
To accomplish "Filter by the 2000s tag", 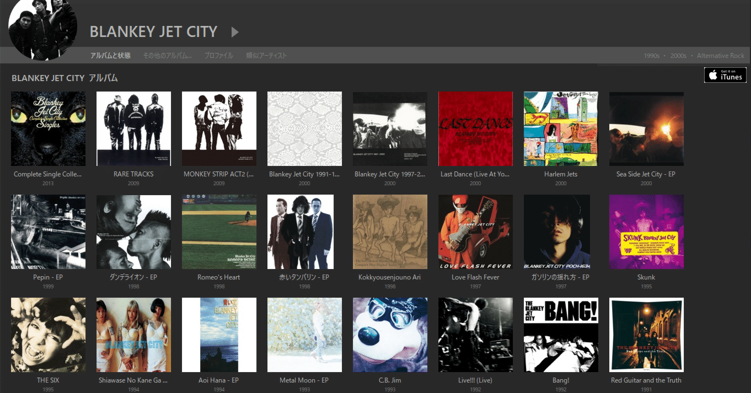I will pos(678,56).
